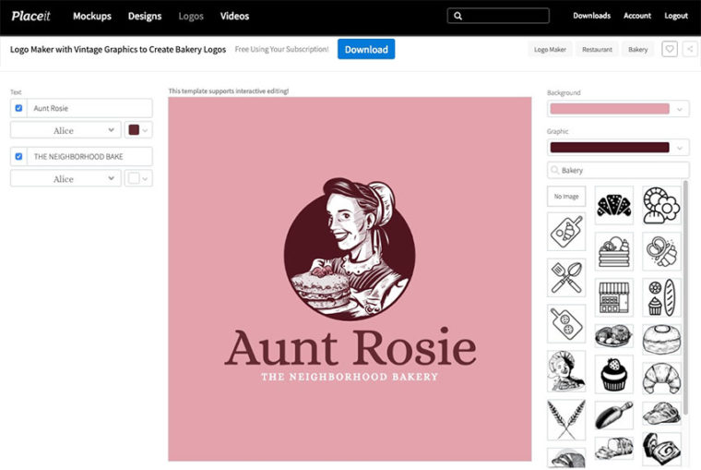Select the storefront shop graphic
This screenshot has height=470, width=701.
pyautogui.click(x=613, y=297)
